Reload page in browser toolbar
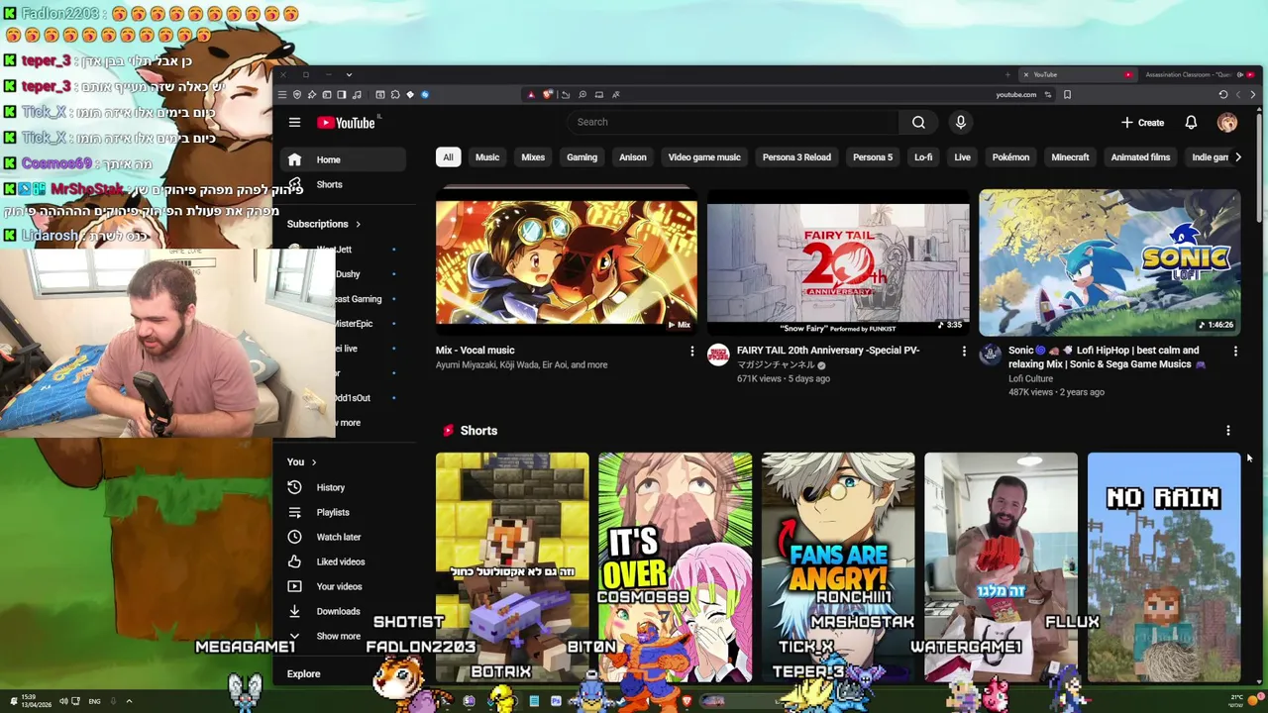Screen dimensions: 1268x713 [1223, 95]
